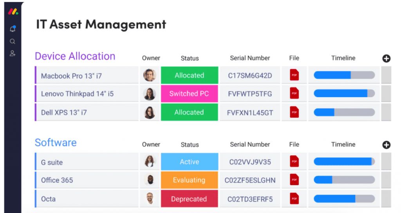This screenshot has height=213, width=401.
Task: Change the Switched PC status of Lenovo
Action: (x=190, y=94)
